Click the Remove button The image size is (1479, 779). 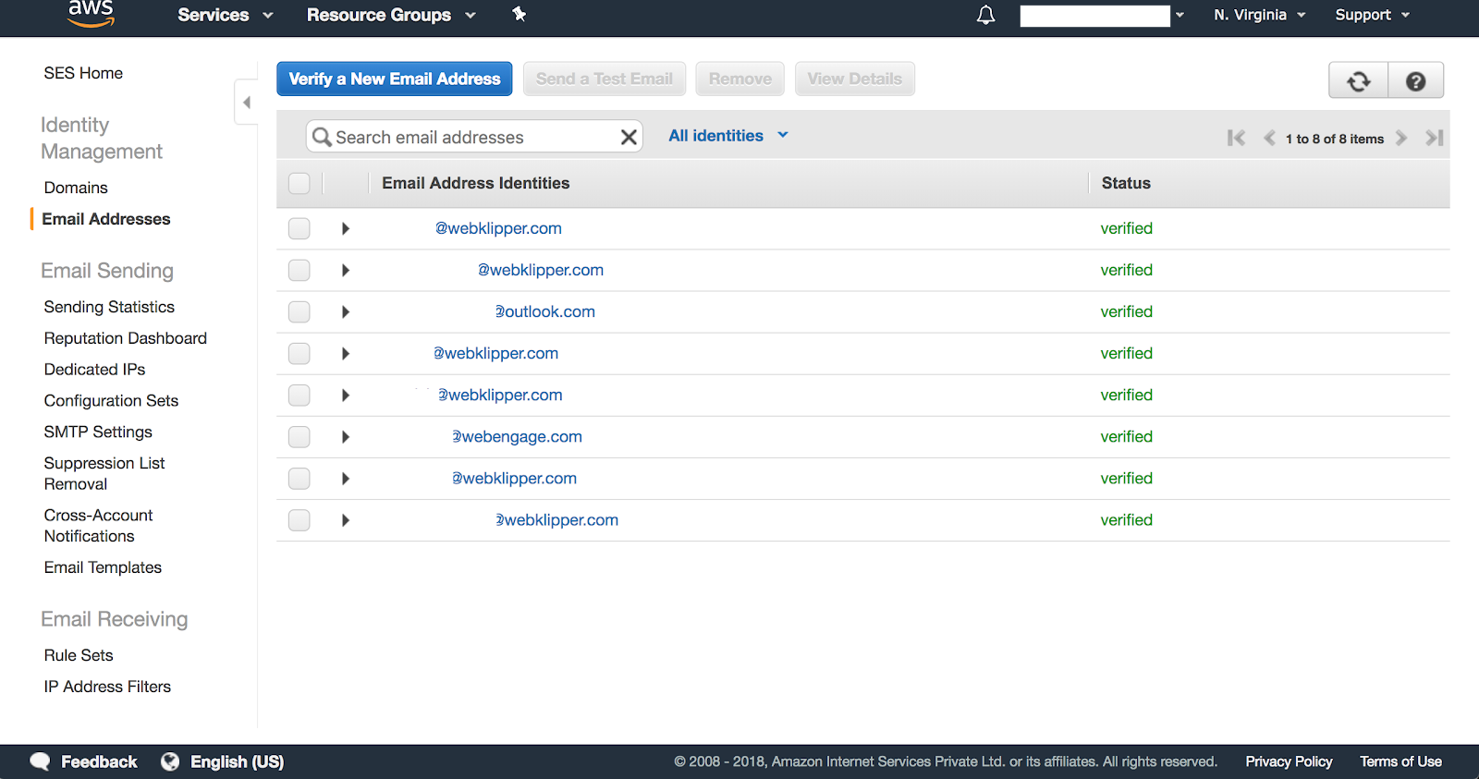tap(740, 79)
